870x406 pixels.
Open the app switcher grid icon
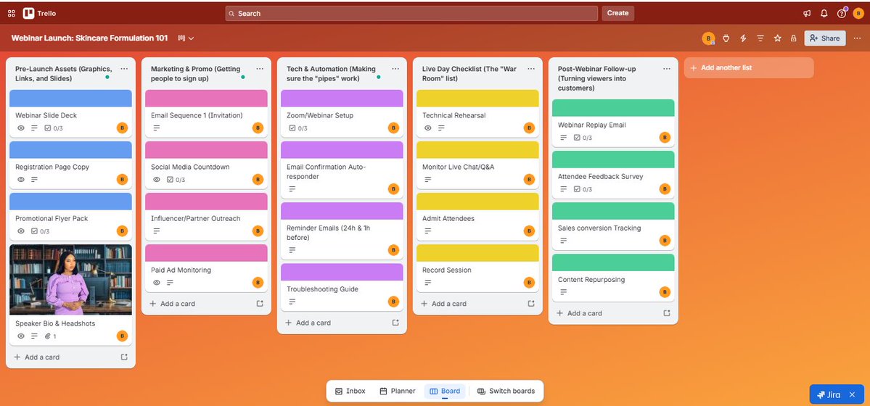coord(11,13)
